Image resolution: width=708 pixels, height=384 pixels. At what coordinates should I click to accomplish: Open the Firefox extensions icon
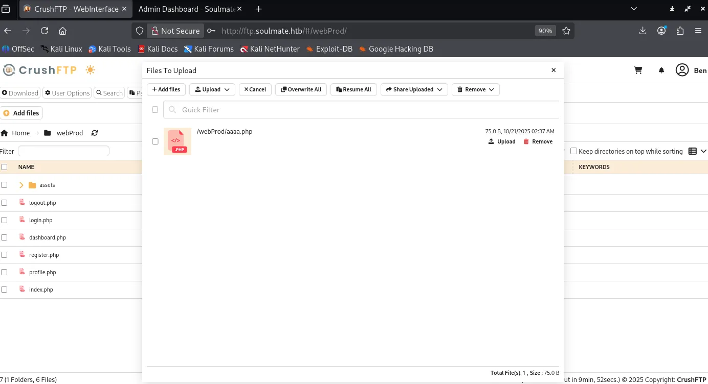click(680, 31)
